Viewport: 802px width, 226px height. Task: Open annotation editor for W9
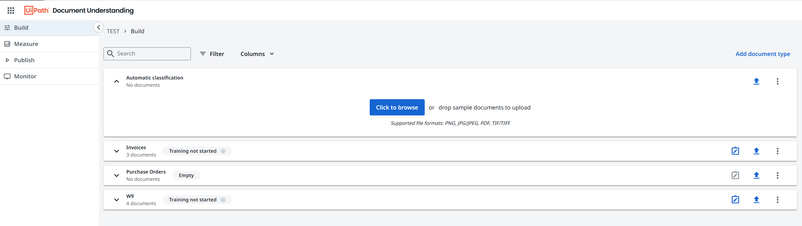click(735, 200)
